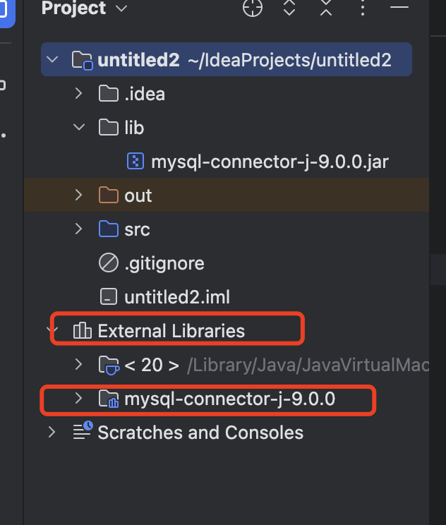Click the Collapse All arrows icon

click(325, 8)
